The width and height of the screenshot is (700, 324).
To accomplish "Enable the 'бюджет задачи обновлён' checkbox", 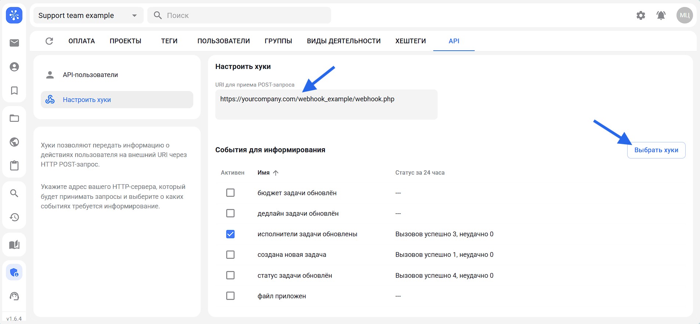I will (x=230, y=193).
